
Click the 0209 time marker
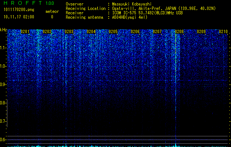(x=201, y=32)
